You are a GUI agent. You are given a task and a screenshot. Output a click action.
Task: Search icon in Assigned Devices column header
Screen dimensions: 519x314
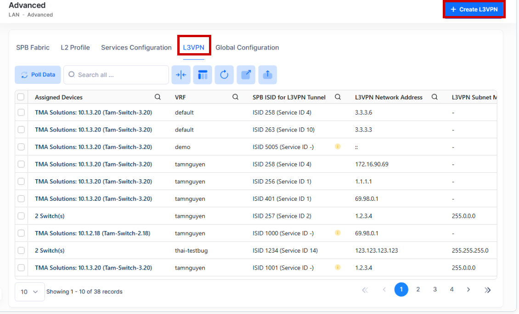click(158, 97)
